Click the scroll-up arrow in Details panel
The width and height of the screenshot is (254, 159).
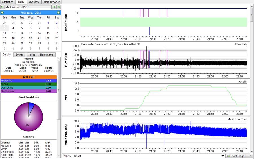pyautogui.click(x=58, y=59)
